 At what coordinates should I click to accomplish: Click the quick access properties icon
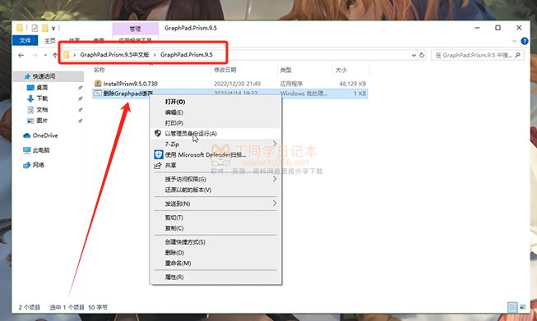click(x=35, y=28)
